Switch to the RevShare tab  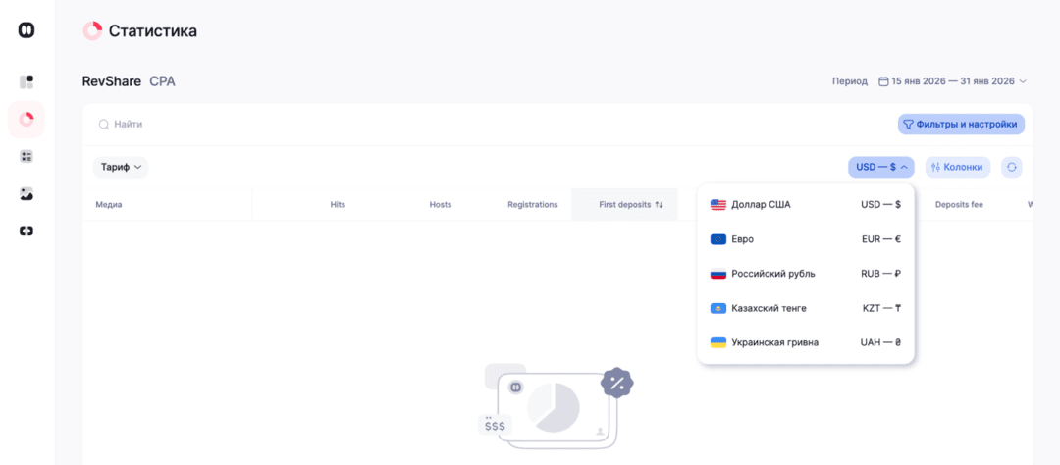click(x=111, y=81)
